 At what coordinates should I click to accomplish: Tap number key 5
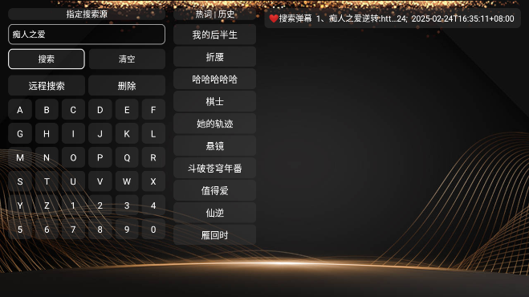tap(20, 230)
